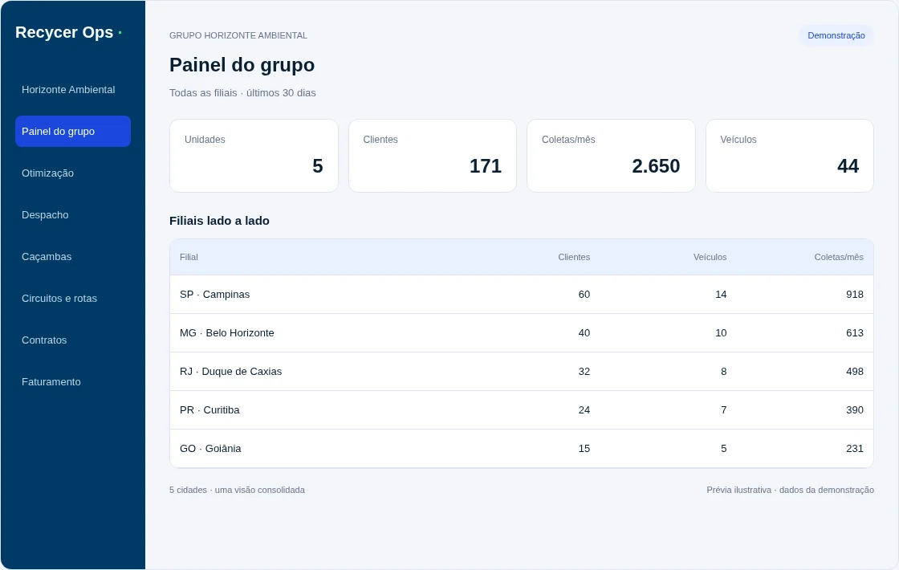Click the '5 cidades · uma visão consolidada' footer text
The image size is (899, 570).
tap(238, 491)
